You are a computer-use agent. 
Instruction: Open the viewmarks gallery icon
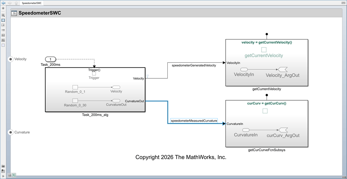(3, 171)
